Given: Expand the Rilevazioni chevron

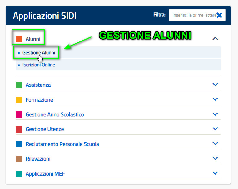Looking at the screenshot, I should coord(215,158).
